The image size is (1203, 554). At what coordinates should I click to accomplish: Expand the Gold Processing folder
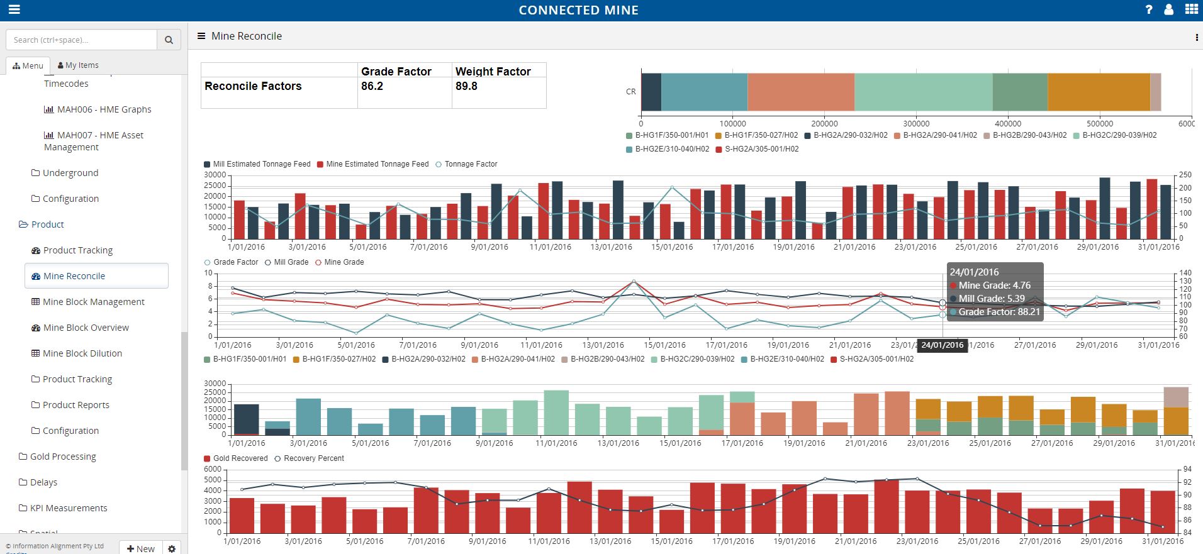57,457
